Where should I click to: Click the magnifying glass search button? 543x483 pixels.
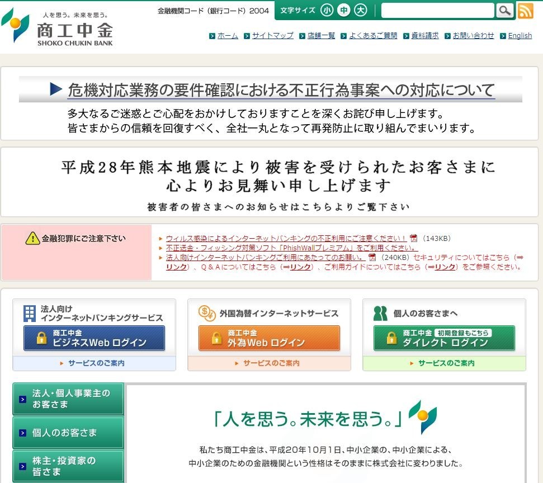coord(504,11)
